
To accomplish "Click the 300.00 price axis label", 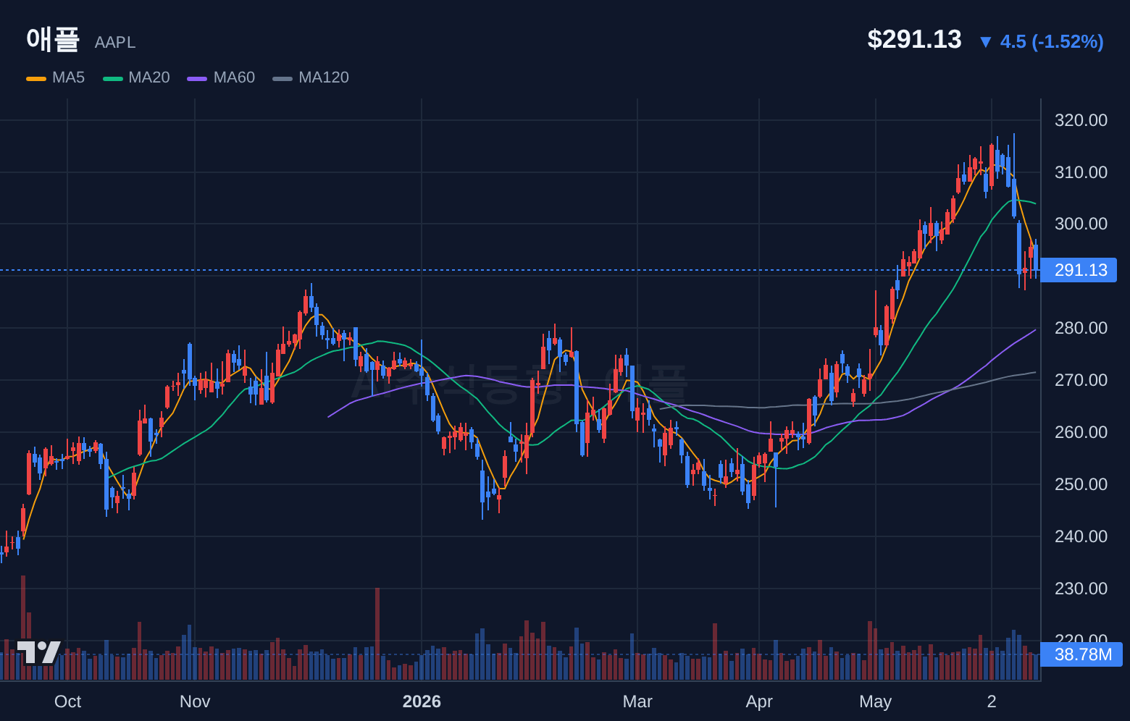I will [1081, 224].
